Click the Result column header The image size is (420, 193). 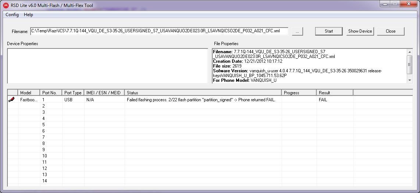pyautogui.click(x=335, y=93)
